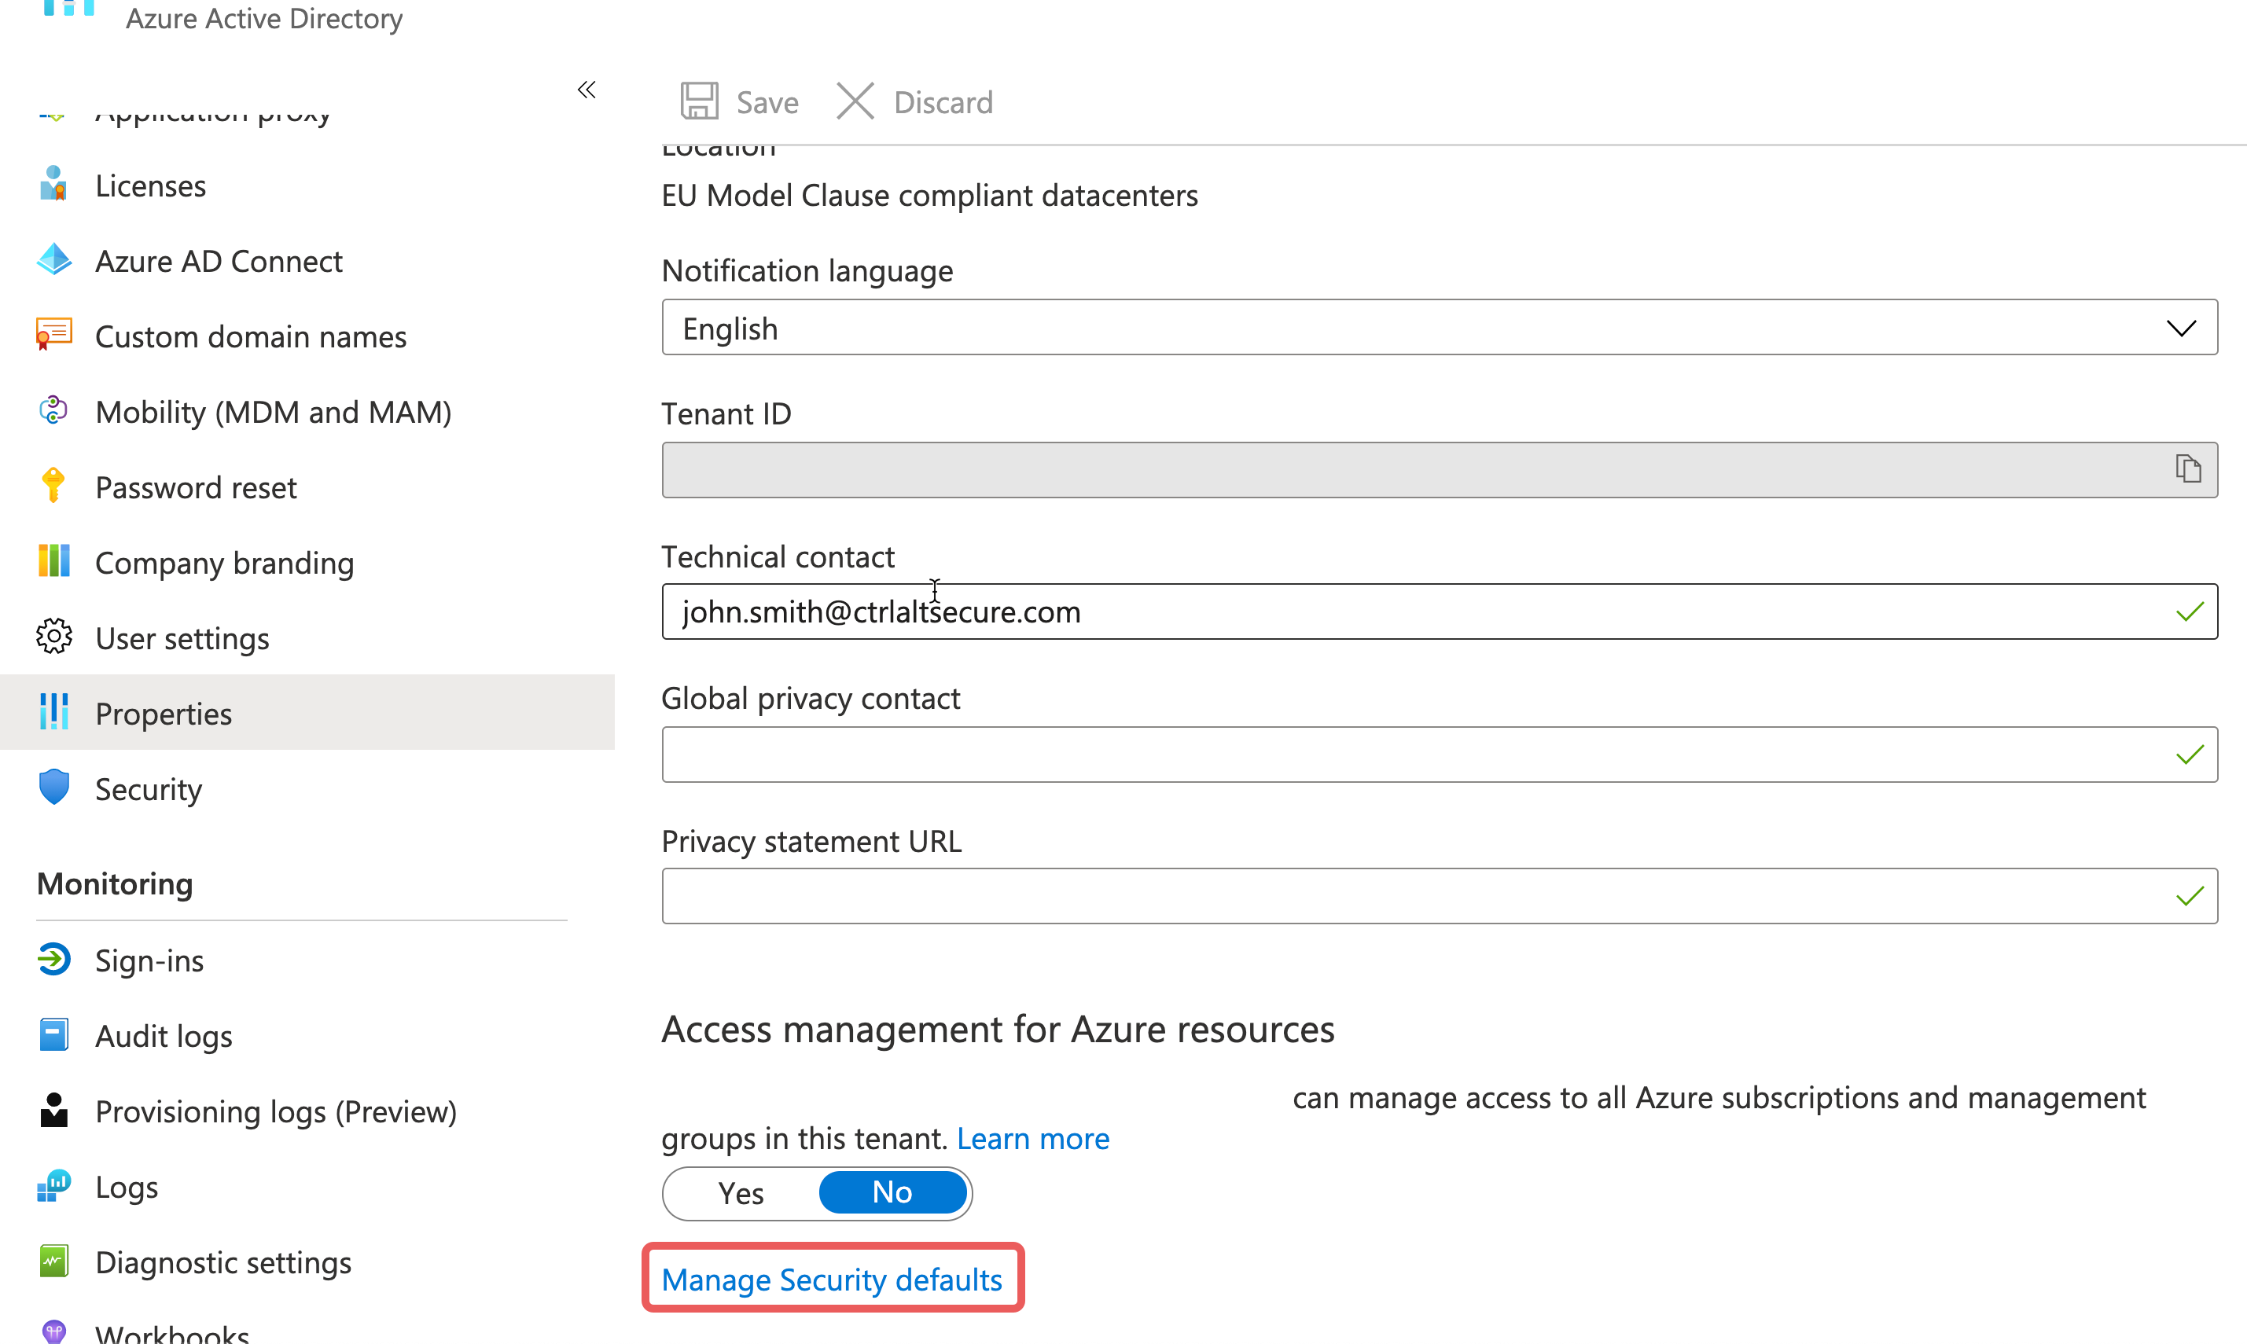Click the Company branding icon
Screen dimensions: 2247x1344
(53, 561)
